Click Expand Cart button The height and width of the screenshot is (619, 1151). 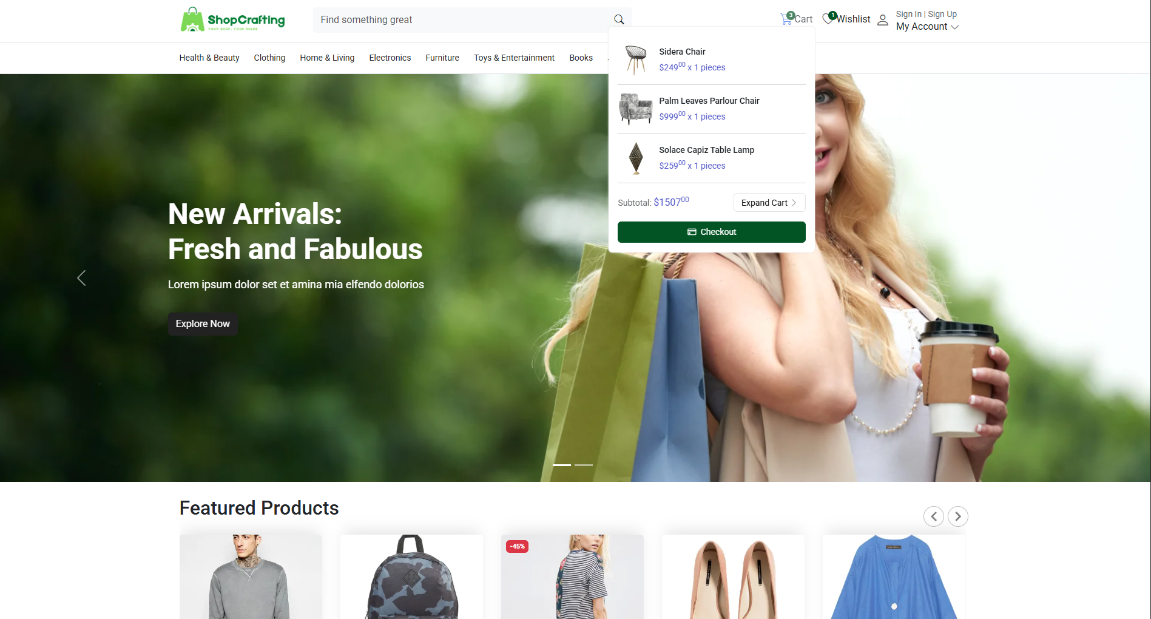tap(769, 203)
